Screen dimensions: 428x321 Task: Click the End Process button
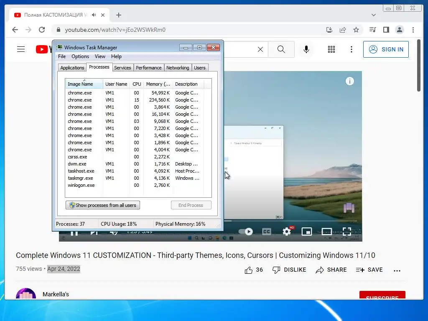point(191,205)
